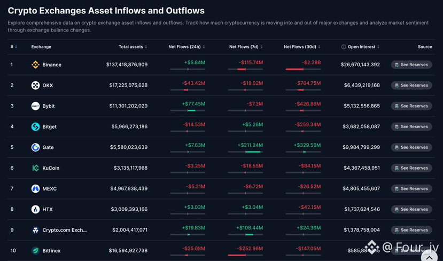The image size is (443, 261).
Task: Click the Gate logo icon
Action: pyautogui.click(x=35, y=147)
